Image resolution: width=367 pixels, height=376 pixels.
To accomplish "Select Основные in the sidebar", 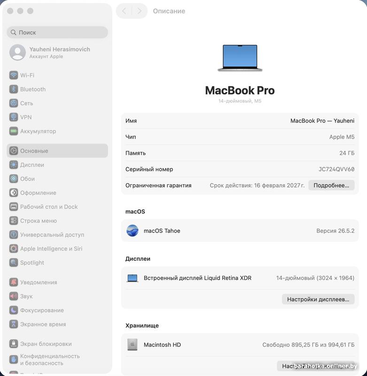I will point(57,151).
